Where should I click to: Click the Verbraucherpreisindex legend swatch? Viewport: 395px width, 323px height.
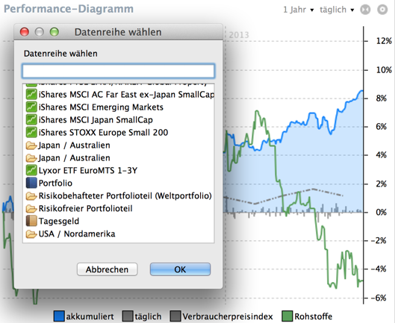pyautogui.click(x=175, y=316)
